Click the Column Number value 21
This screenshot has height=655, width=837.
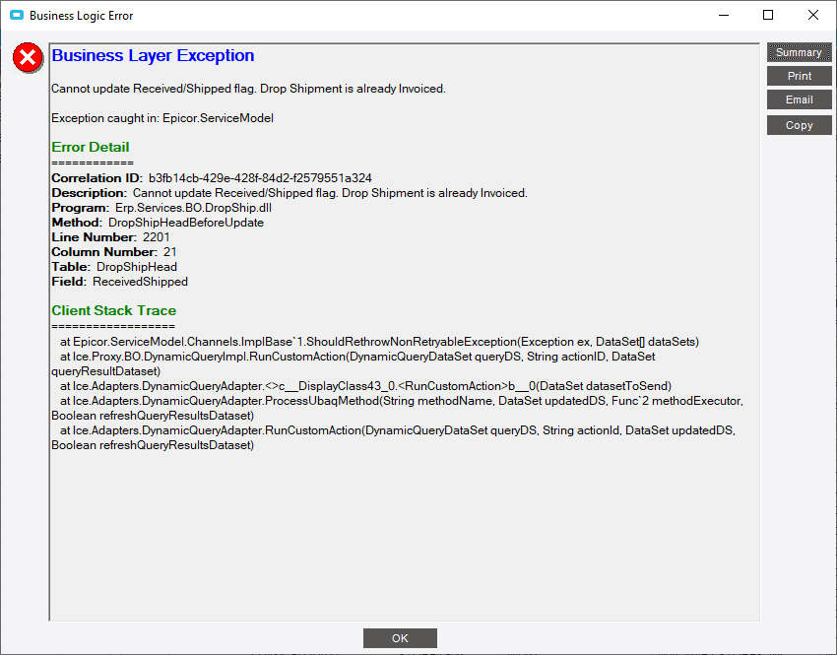pyautogui.click(x=169, y=252)
